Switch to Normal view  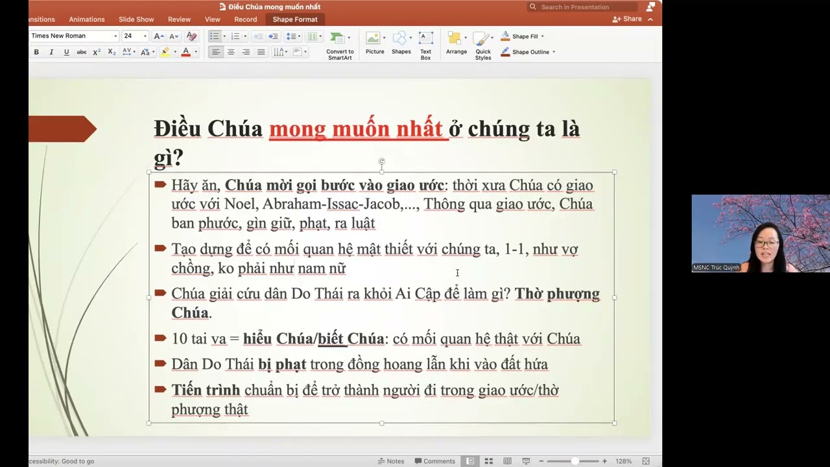click(470, 461)
